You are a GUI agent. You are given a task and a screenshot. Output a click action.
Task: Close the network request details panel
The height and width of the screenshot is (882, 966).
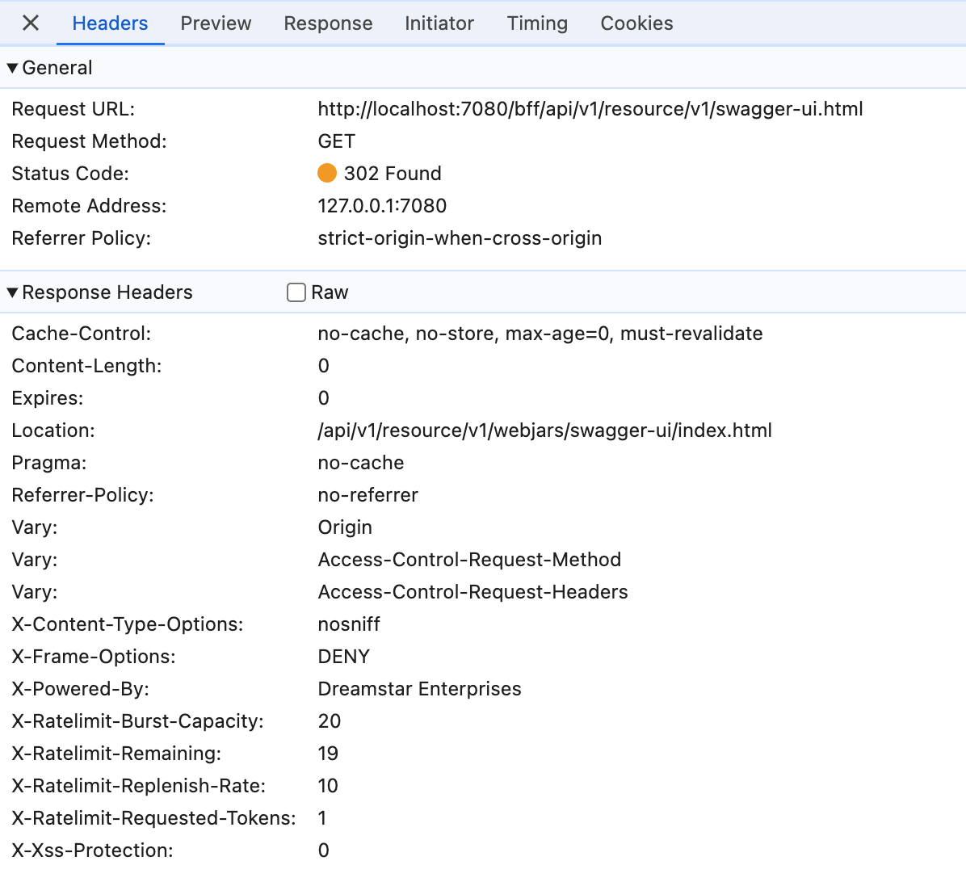[x=31, y=23]
